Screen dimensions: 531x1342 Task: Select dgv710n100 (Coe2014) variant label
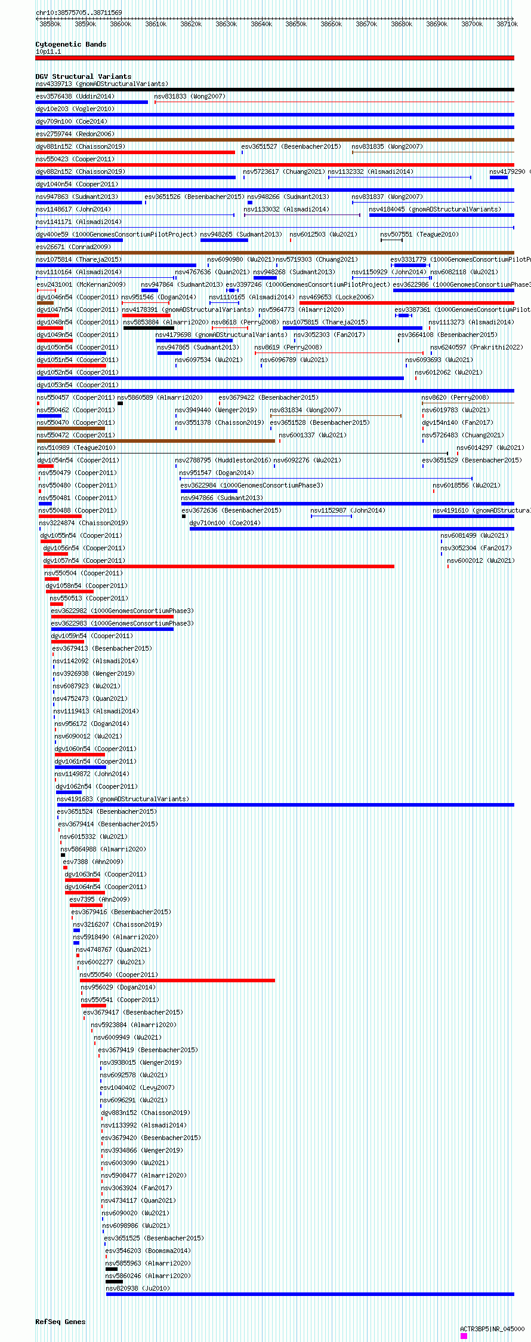(225, 523)
